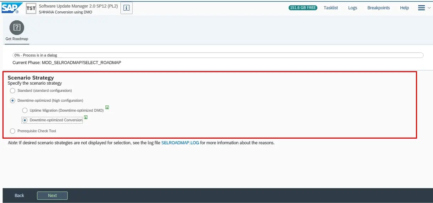
Task: Open the hamburger menu icon
Action: click(421, 8)
